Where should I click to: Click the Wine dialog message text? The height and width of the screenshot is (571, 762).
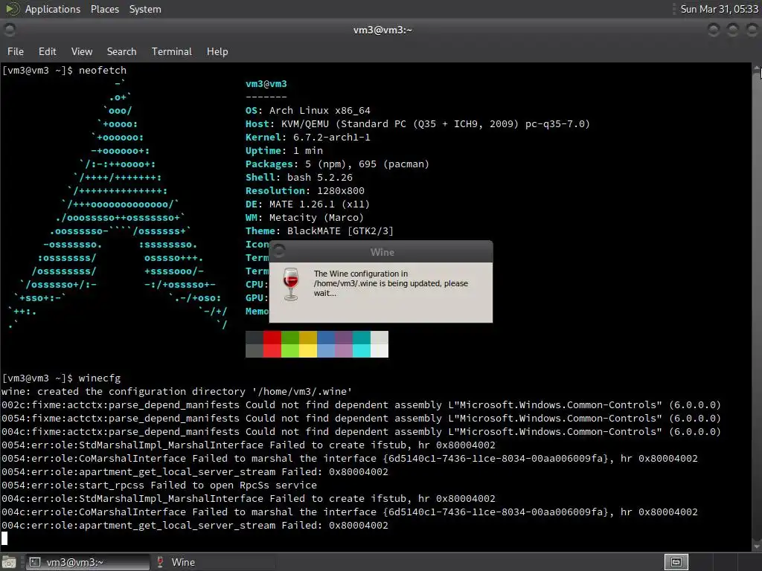tap(391, 283)
